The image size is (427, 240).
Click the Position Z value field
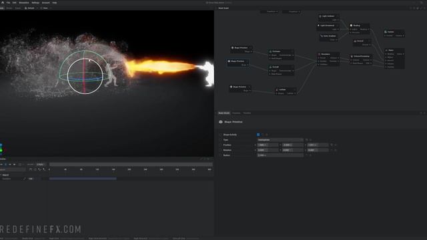click(x=318, y=145)
